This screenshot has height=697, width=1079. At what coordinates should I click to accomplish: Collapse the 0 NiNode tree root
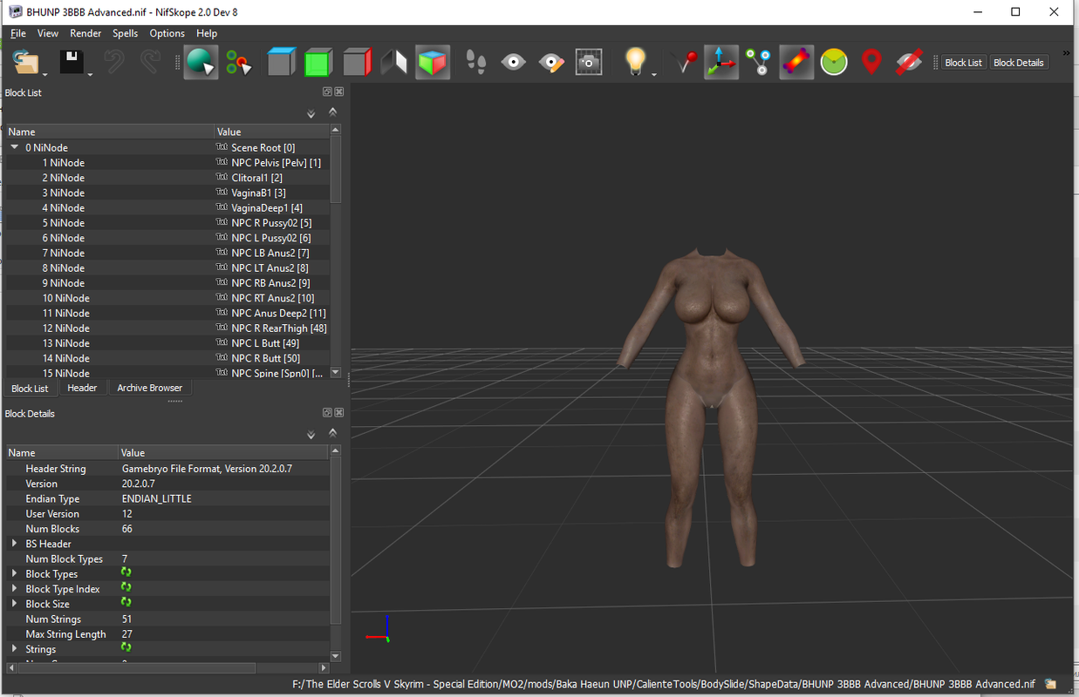[15, 147]
